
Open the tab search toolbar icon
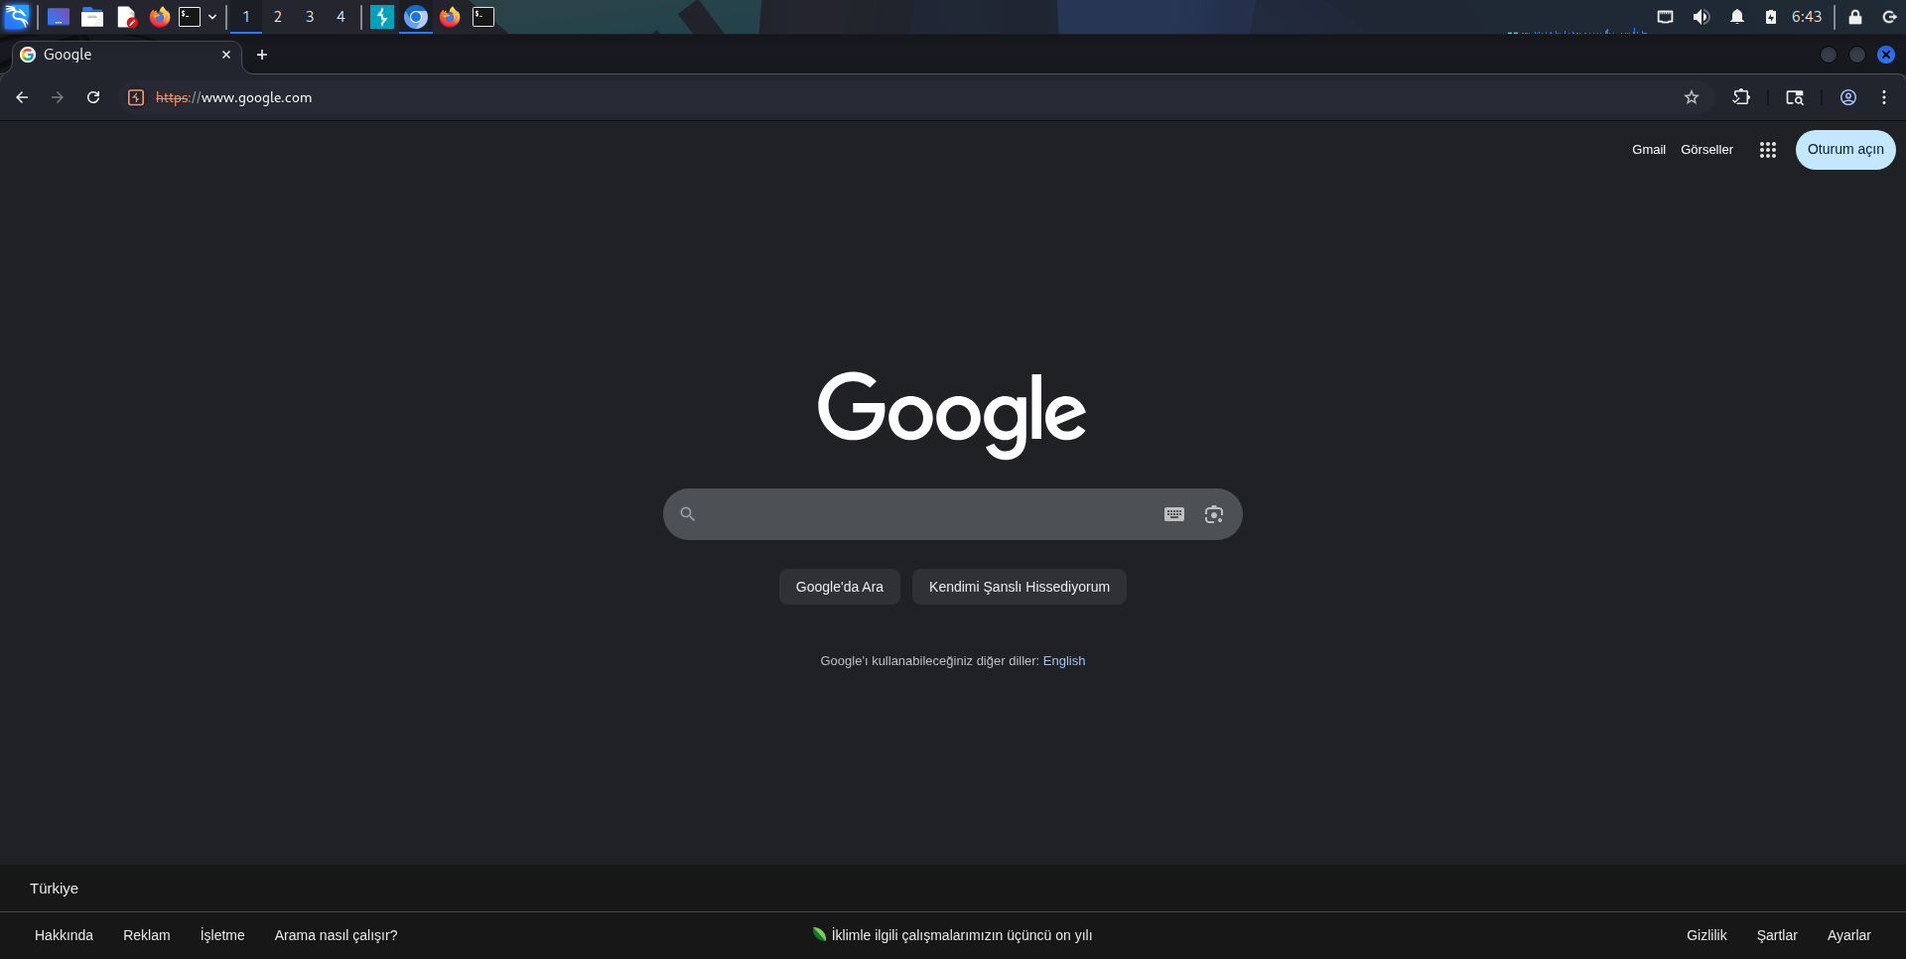(x=1795, y=97)
